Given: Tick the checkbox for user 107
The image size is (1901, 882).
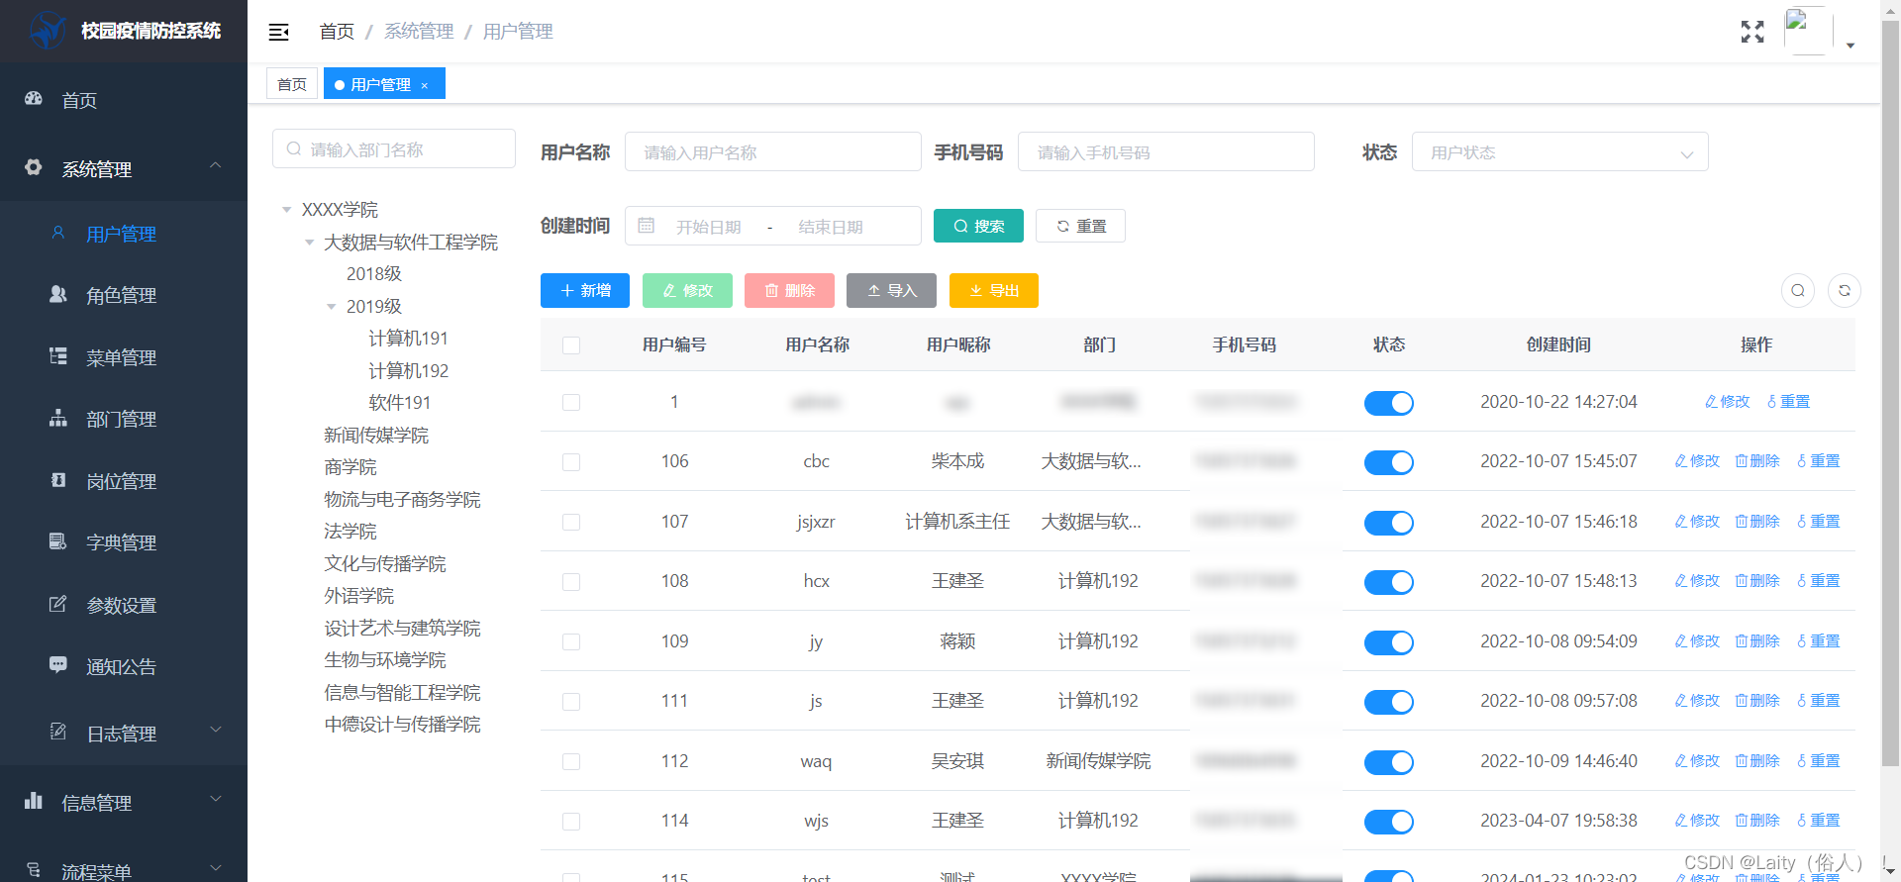Looking at the screenshot, I should 571,522.
